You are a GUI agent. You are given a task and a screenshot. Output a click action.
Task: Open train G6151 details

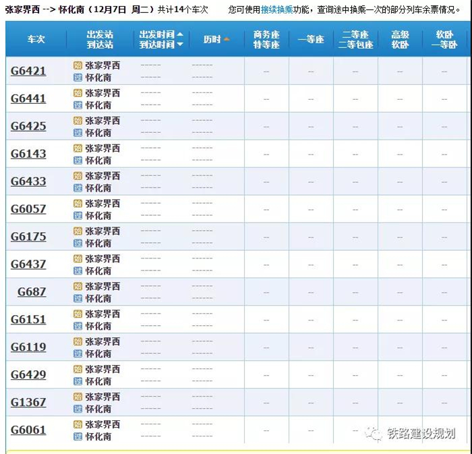pyautogui.click(x=28, y=320)
